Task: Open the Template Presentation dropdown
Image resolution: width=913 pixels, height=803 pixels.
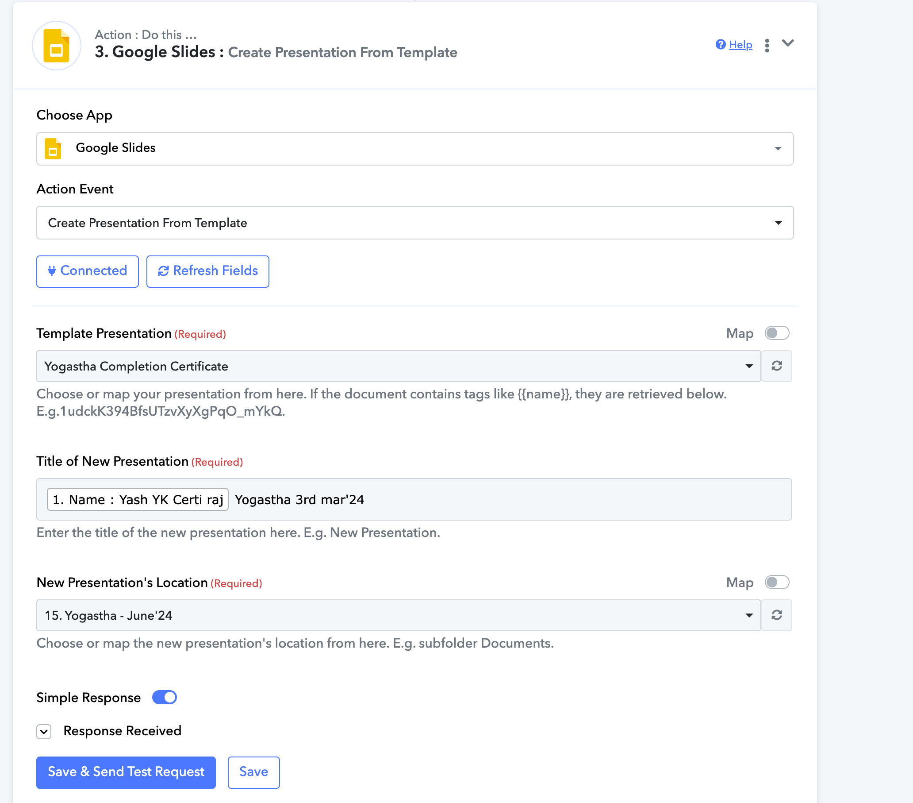Action: coord(399,366)
